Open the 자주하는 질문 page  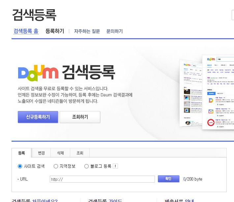coord(87,31)
